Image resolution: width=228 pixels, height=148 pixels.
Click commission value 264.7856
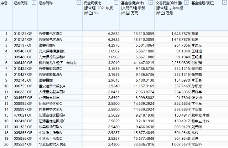click(182, 45)
